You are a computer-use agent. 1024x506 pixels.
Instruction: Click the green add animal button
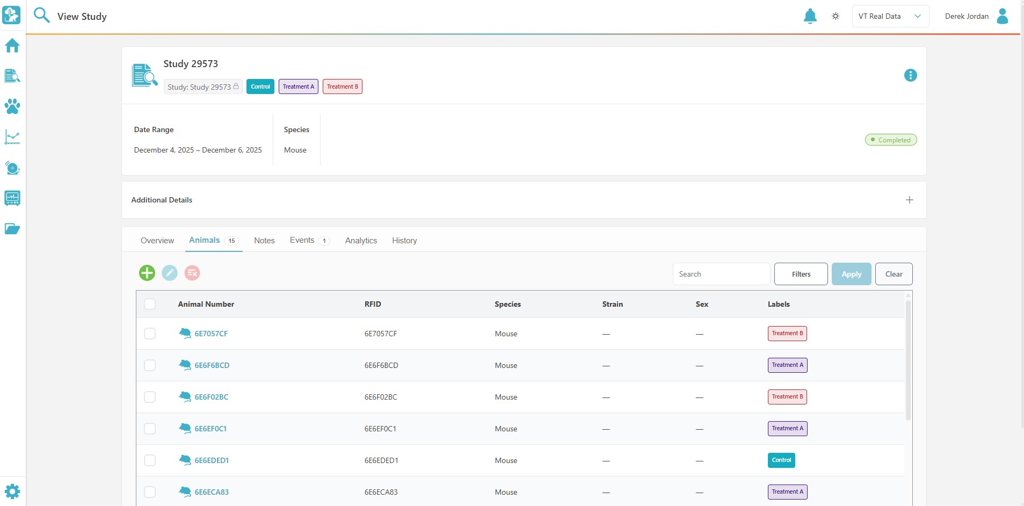pyautogui.click(x=147, y=273)
